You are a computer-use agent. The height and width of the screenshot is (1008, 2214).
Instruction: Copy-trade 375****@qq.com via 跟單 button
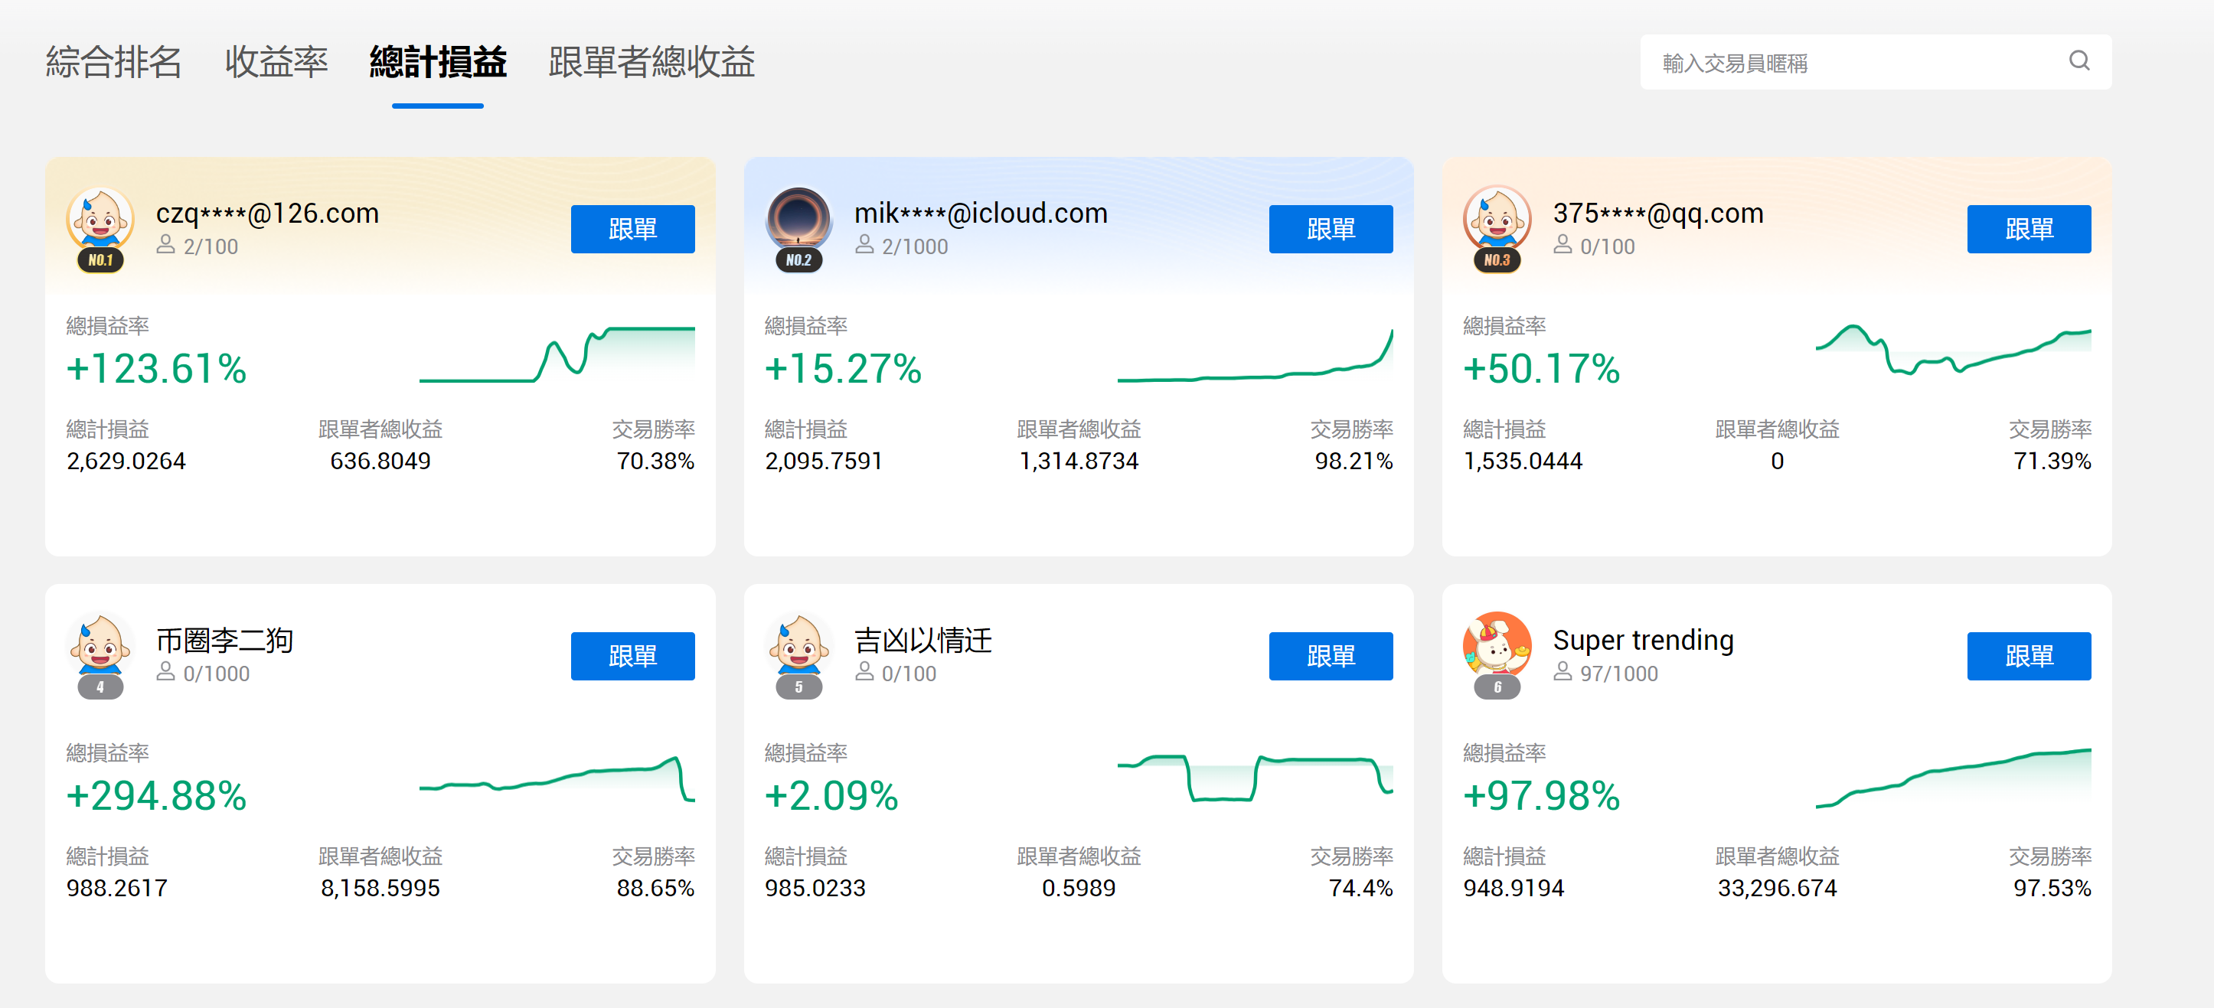pyautogui.click(x=2029, y=230)
